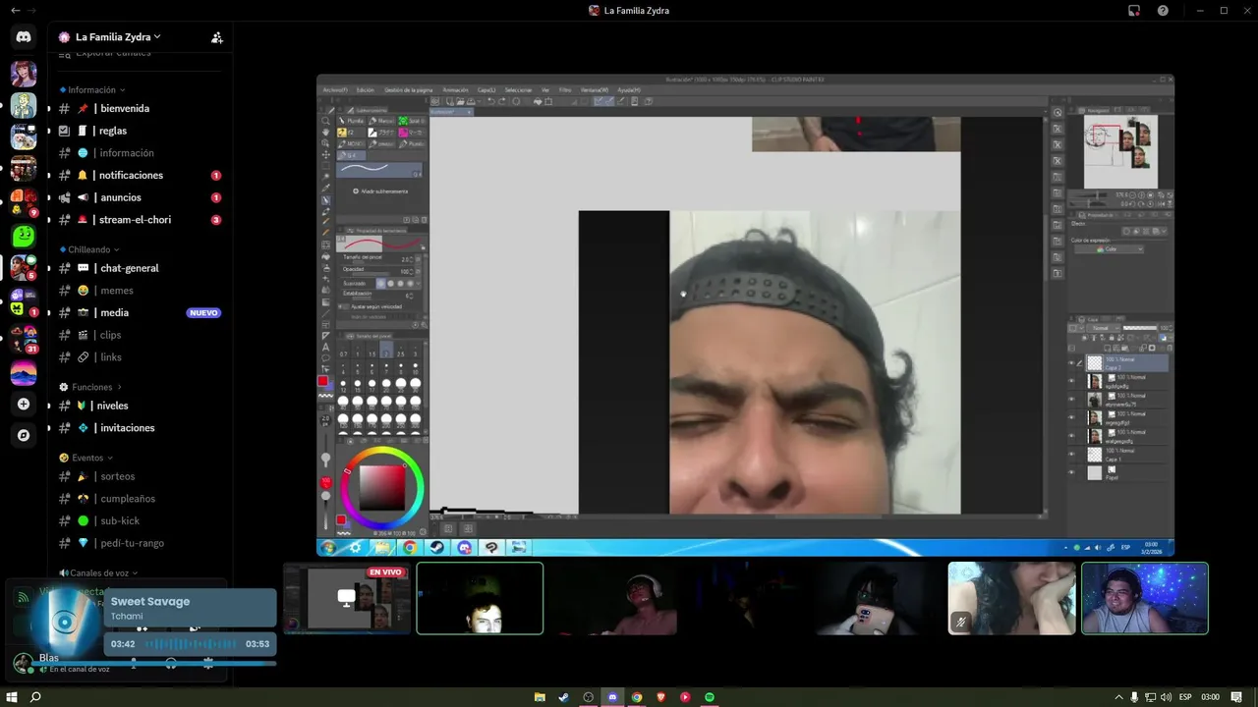
Task: Select the Navigator preview thumbnail
Action: [x=1120, y=152]
